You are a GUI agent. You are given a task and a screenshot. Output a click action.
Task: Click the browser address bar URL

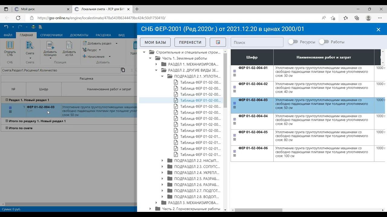(x=101, y=18)
